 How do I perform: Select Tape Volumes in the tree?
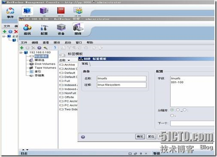(45, 68)
